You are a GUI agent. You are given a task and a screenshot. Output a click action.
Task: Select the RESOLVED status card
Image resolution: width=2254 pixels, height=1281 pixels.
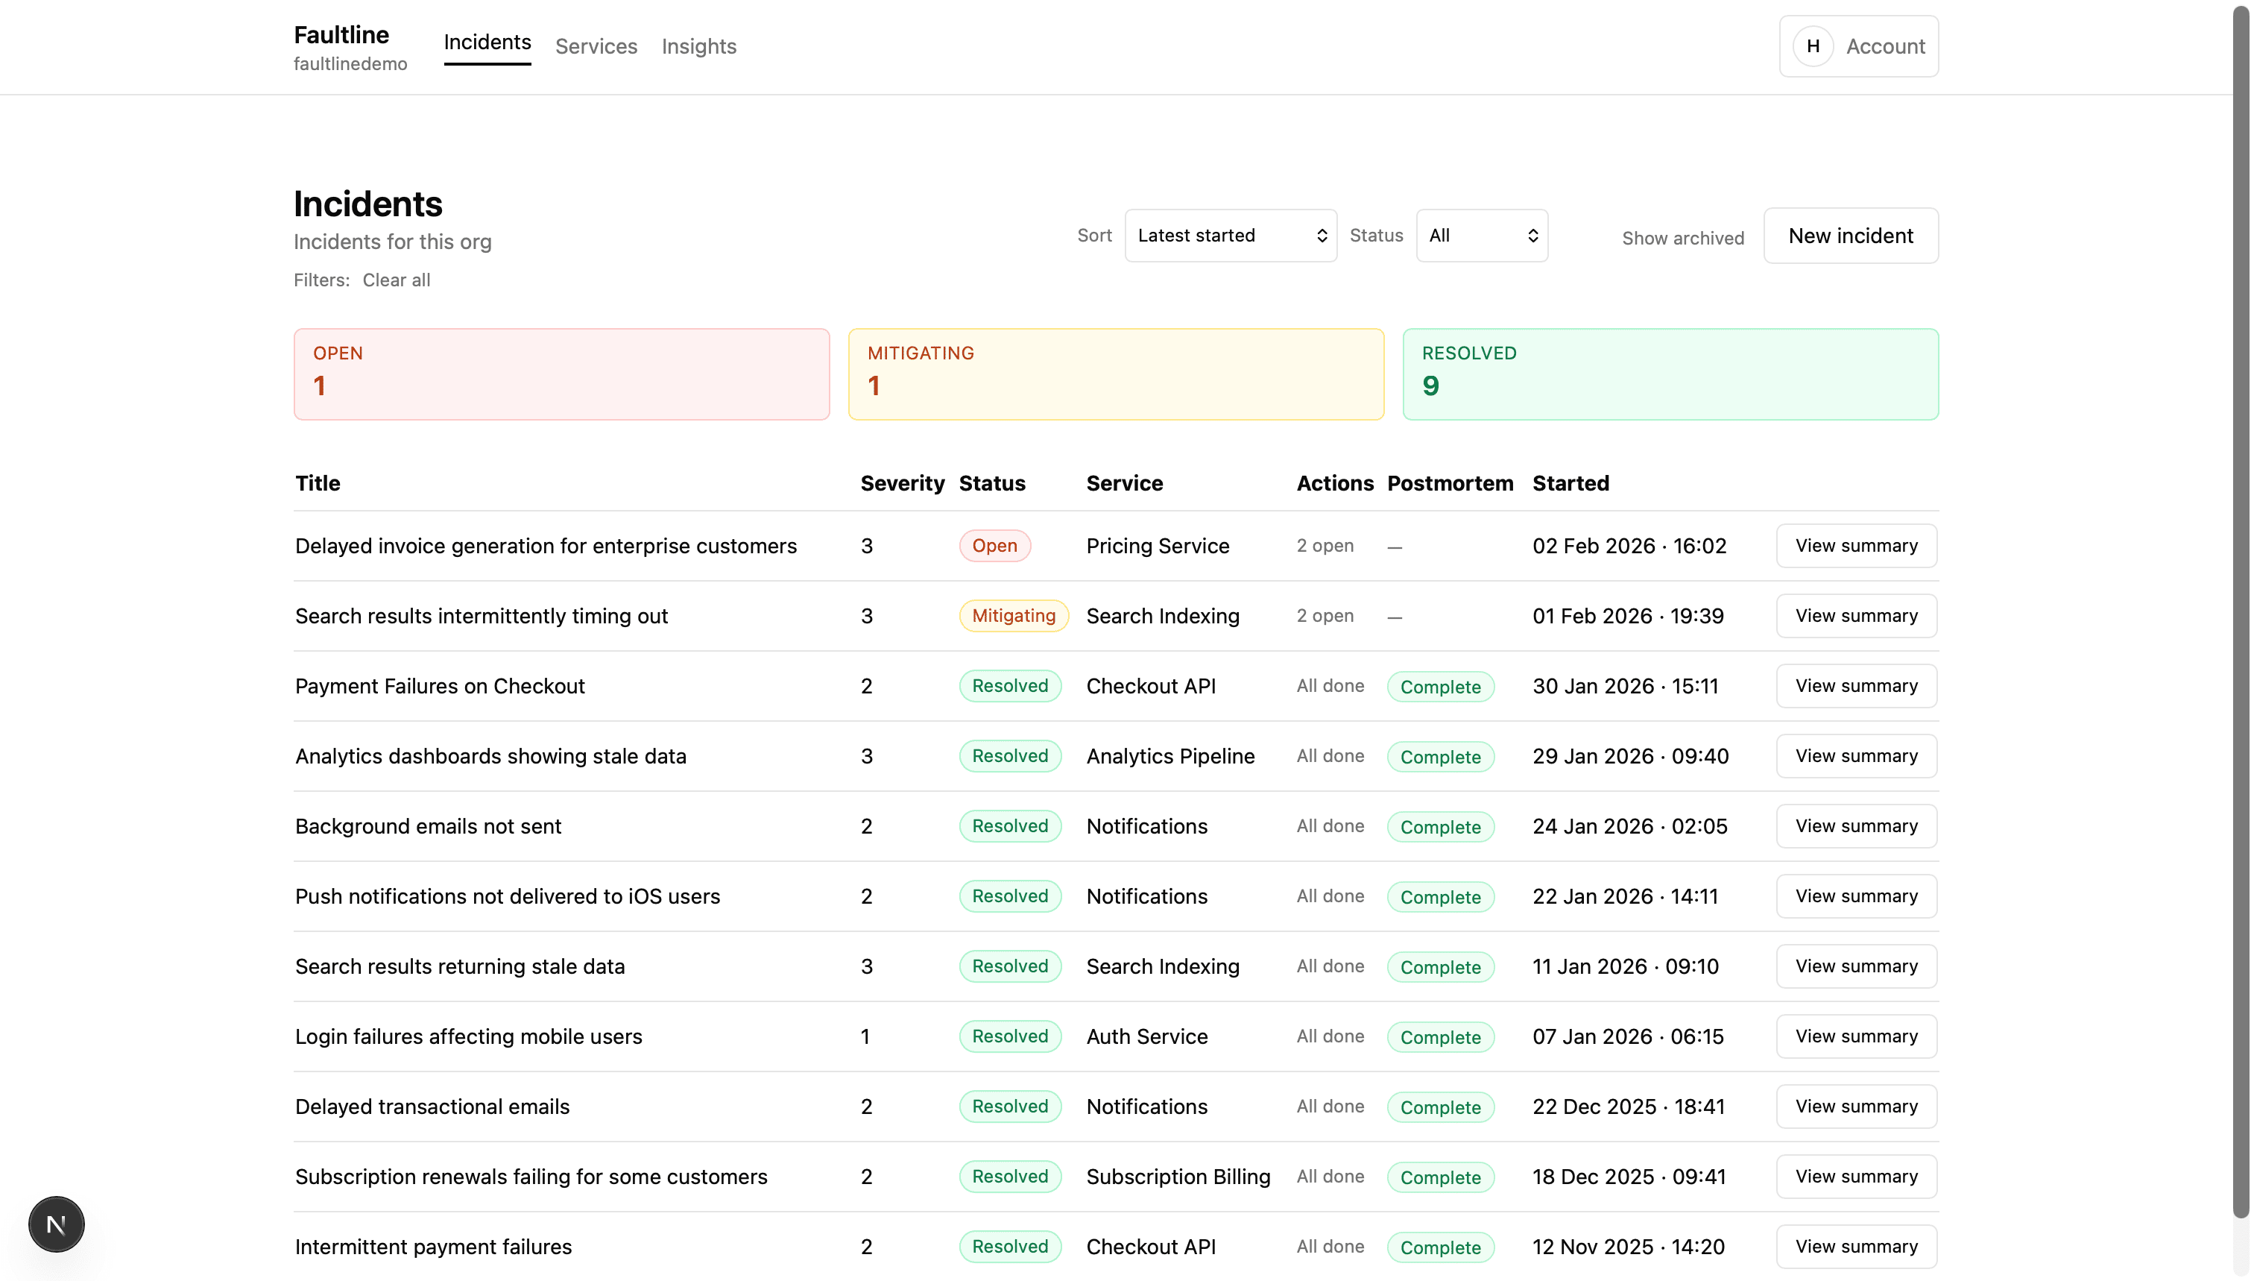(1670, 373)
